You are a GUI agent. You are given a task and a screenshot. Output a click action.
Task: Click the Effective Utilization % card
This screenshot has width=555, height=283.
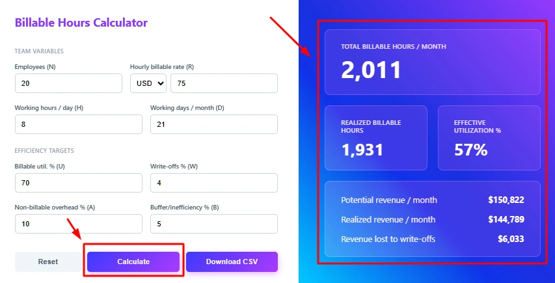[489, 137]
